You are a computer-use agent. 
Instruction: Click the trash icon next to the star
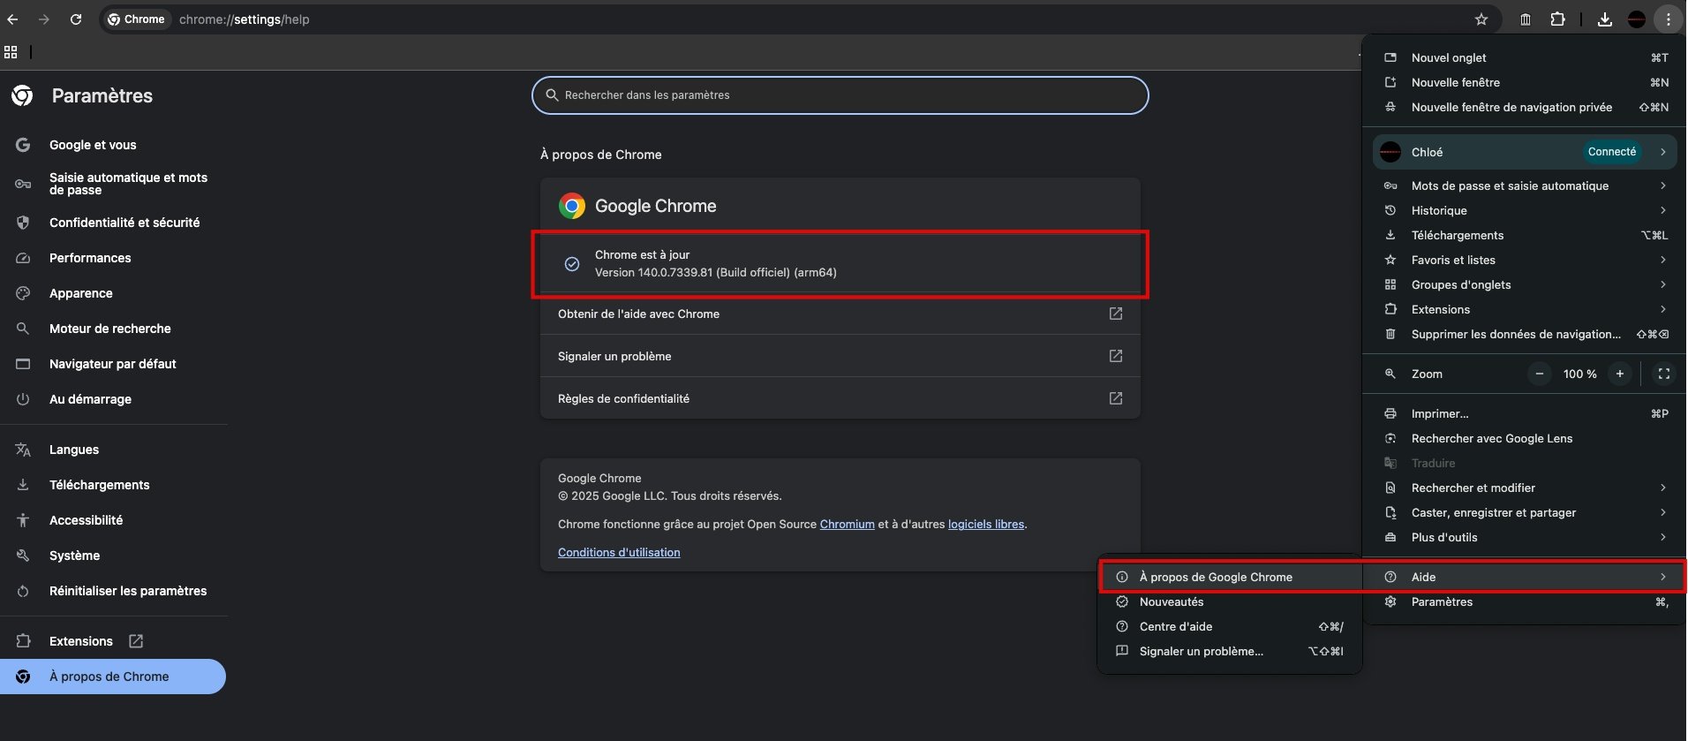coord(1526,19)
